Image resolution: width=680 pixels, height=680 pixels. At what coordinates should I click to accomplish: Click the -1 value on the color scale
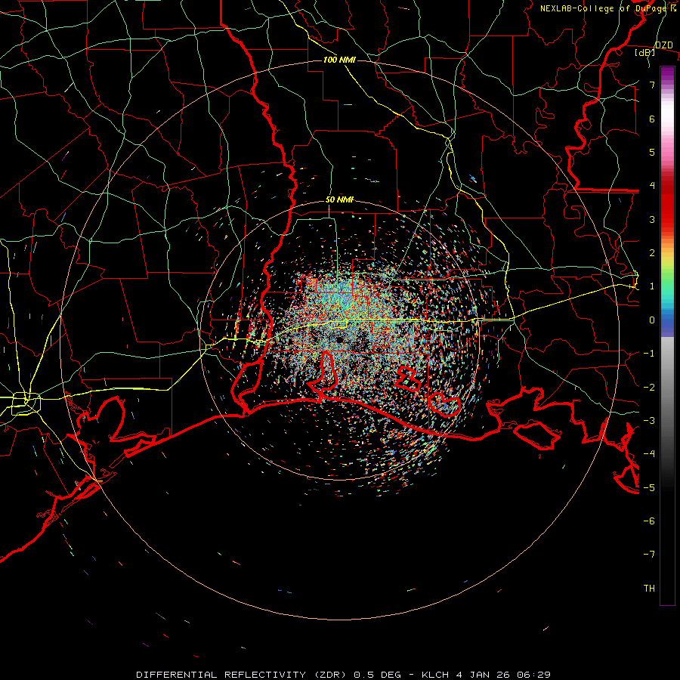pyautogui.click(x=649, y=354)
